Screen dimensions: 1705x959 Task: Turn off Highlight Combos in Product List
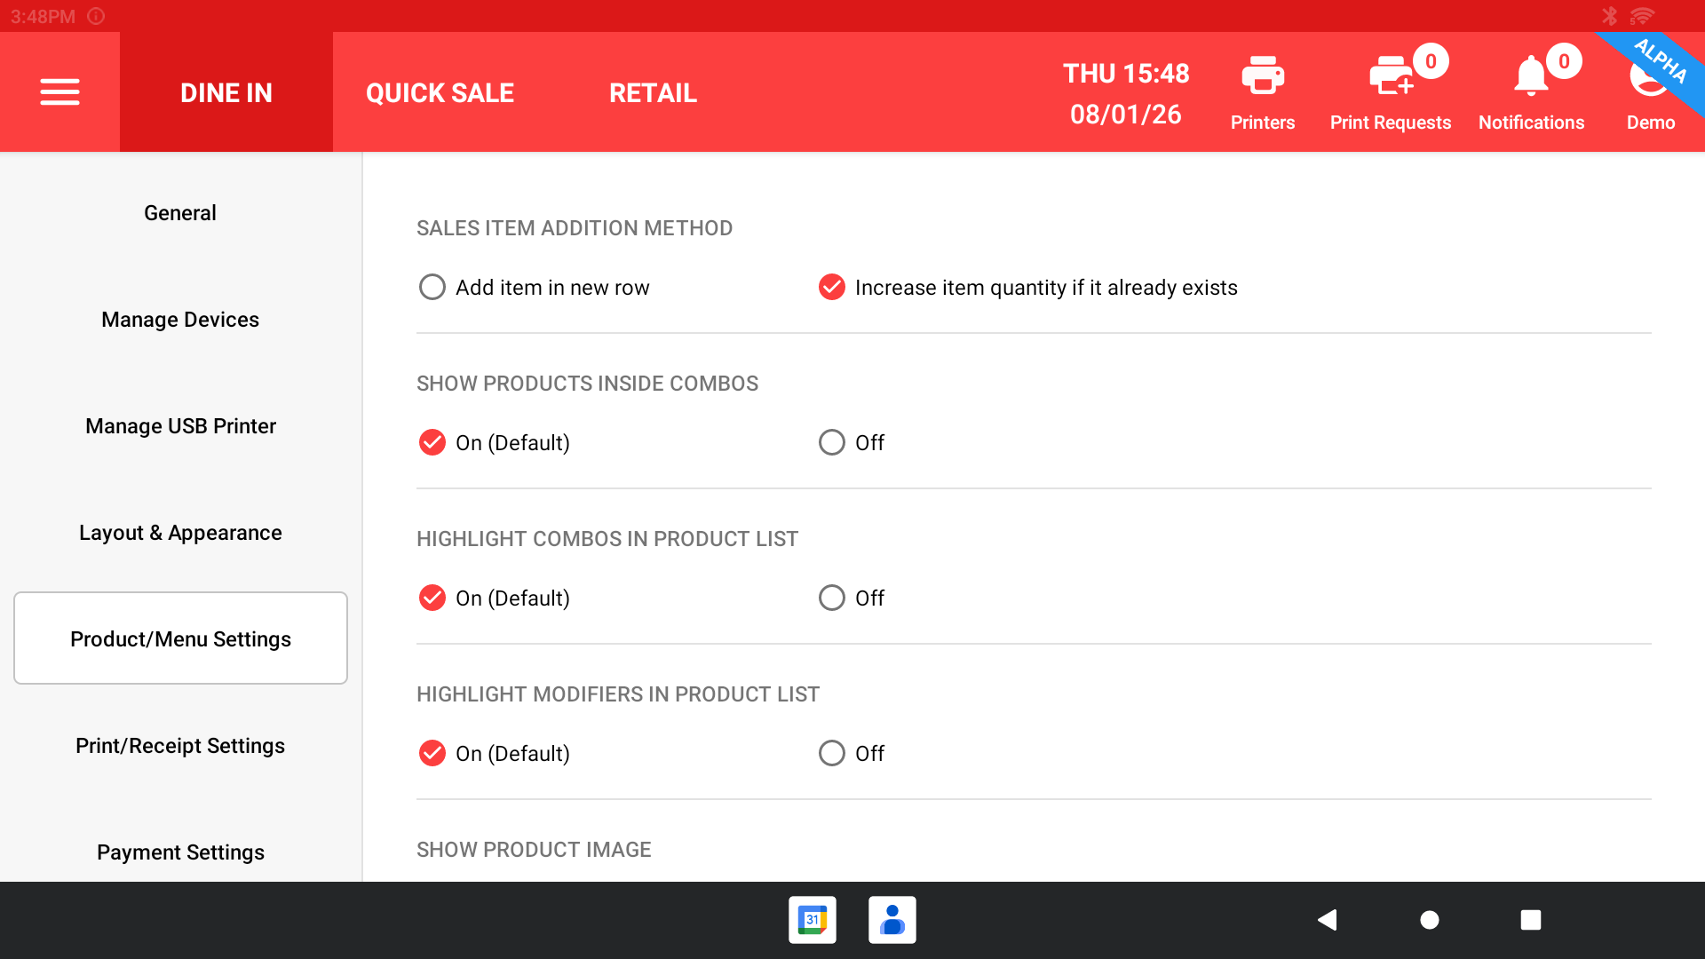(x=832, y=598)
